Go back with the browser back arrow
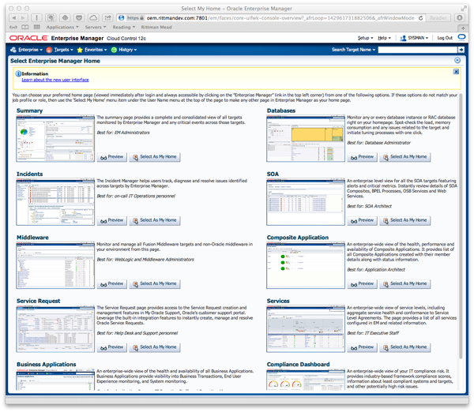The image size is (474, 412). tap(14, 18)
